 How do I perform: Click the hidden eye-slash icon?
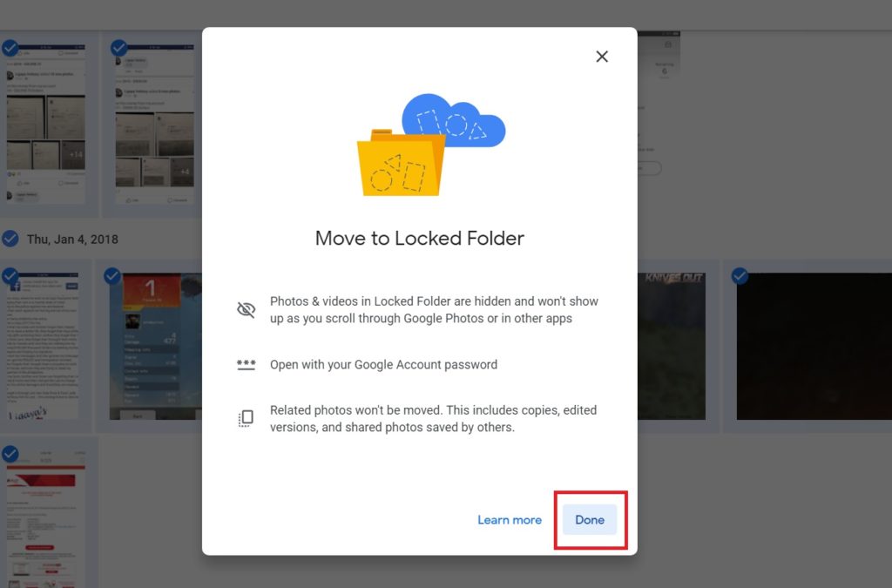pyautogui.click(x=246, y=309)
